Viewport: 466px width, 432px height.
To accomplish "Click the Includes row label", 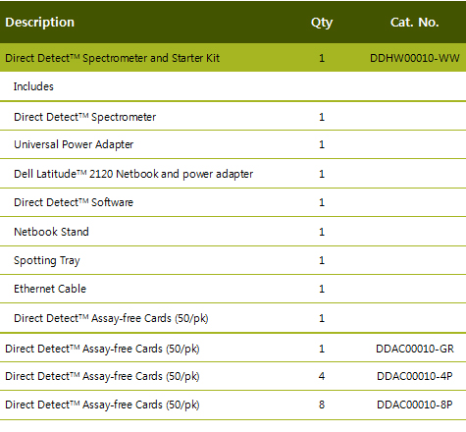I will tap(33, 86).
